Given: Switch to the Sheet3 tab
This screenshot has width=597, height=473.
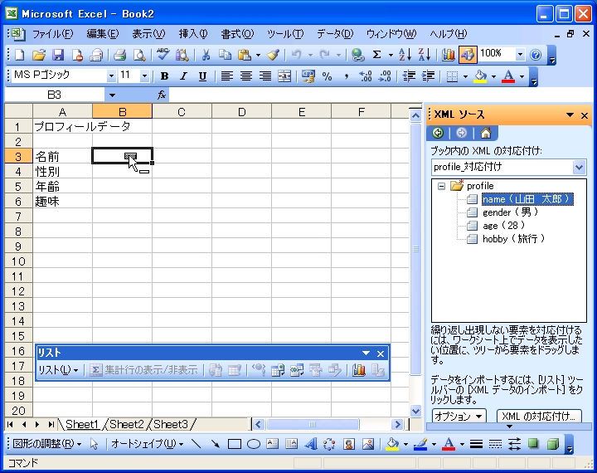Looking at the screenshot, I should 171,424.
